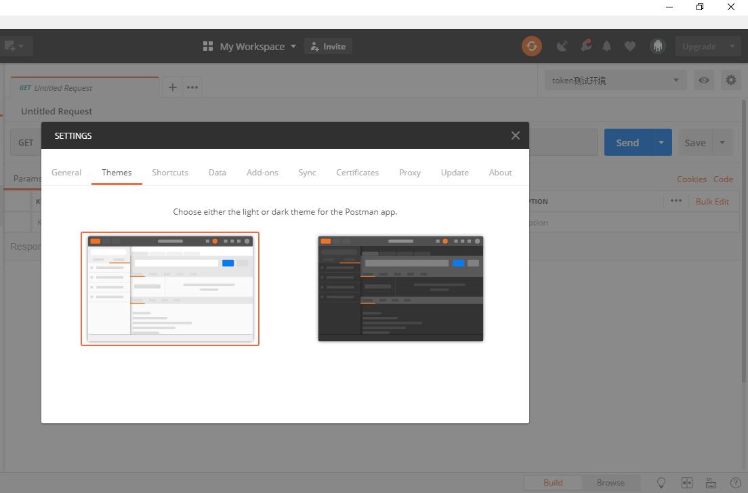This screenshot has width=748, height=493.
Task: Click the workspace grid icon
Action: click(208, 46)
